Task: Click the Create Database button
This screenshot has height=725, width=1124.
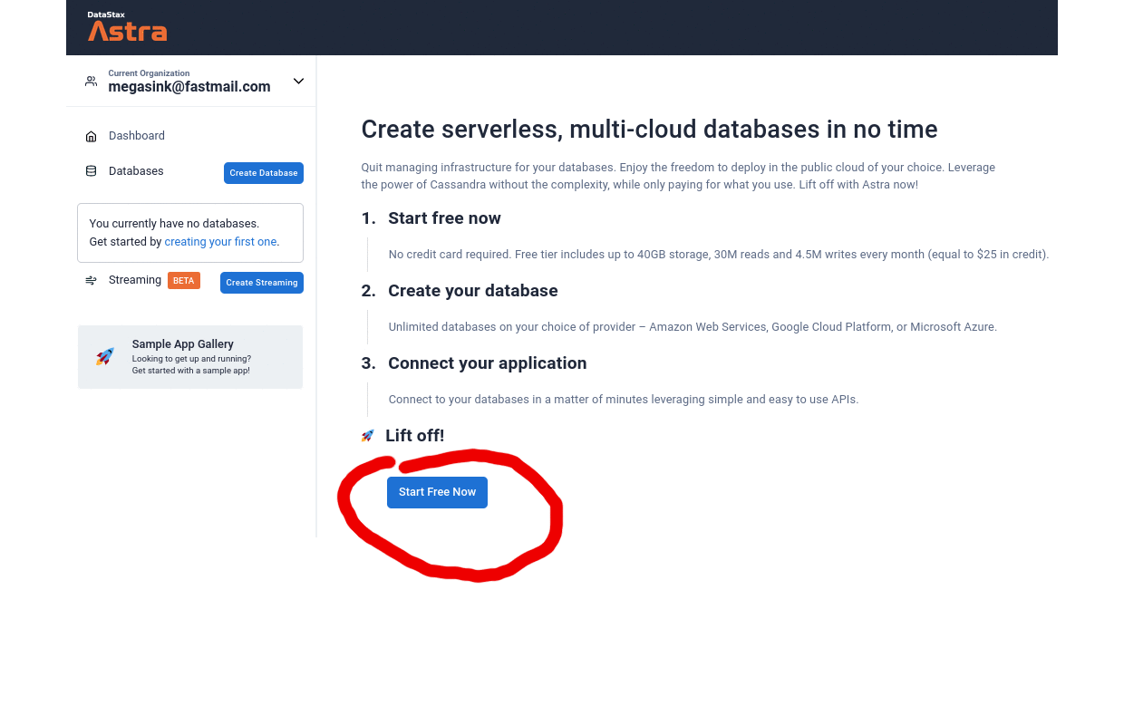Action: pos(264,173)
